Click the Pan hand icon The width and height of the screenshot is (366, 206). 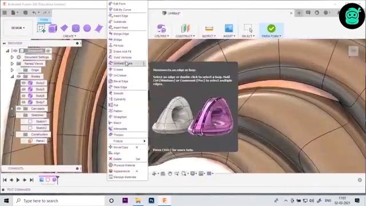pos(170,173)
